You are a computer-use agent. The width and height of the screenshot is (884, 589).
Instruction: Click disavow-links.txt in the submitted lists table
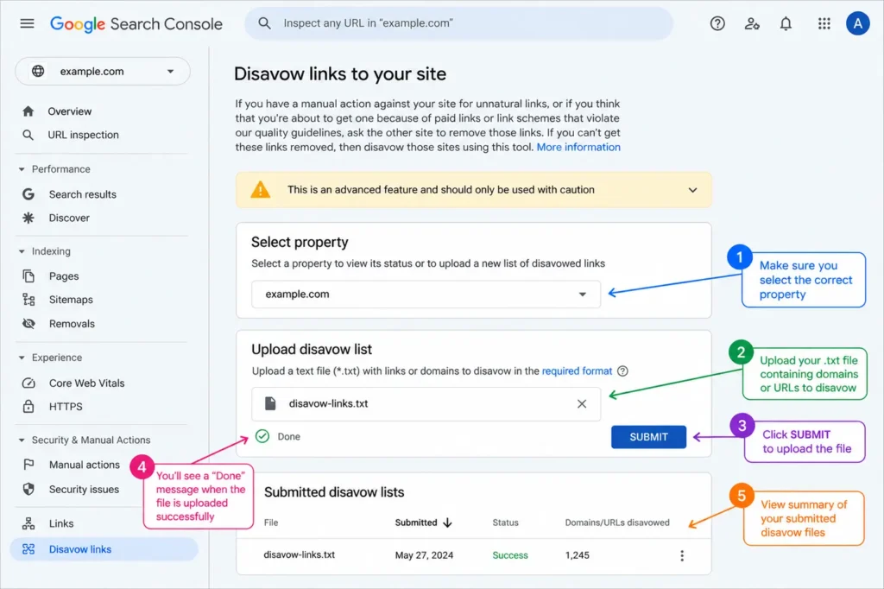(300, 554)
